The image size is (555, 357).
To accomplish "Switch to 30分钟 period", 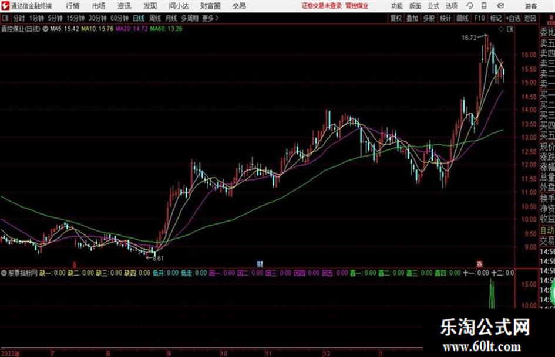I will (x=97, y=18).
